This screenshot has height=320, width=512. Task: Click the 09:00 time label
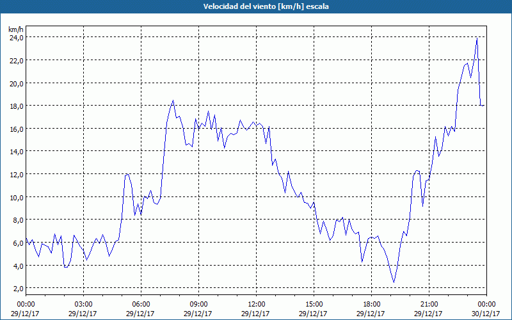click(198, 305)
